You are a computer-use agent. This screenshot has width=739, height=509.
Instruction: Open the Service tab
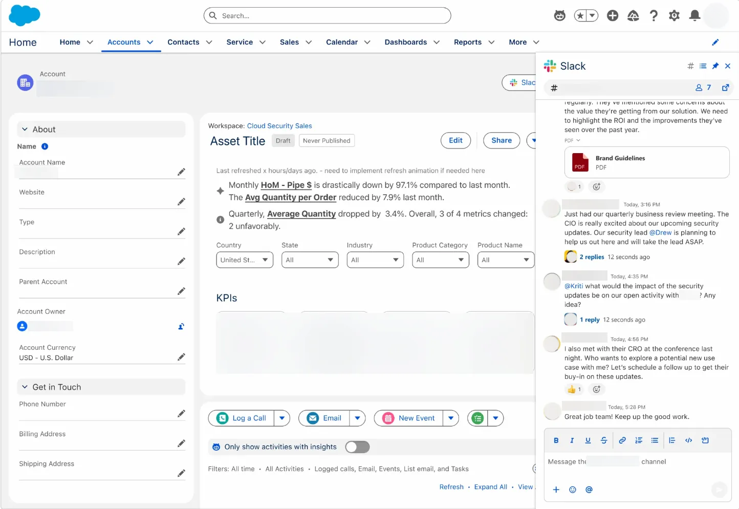[x=240, y=42]
